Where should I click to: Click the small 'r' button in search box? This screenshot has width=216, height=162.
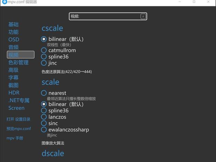pyautogui.click(x=143, y=16)
